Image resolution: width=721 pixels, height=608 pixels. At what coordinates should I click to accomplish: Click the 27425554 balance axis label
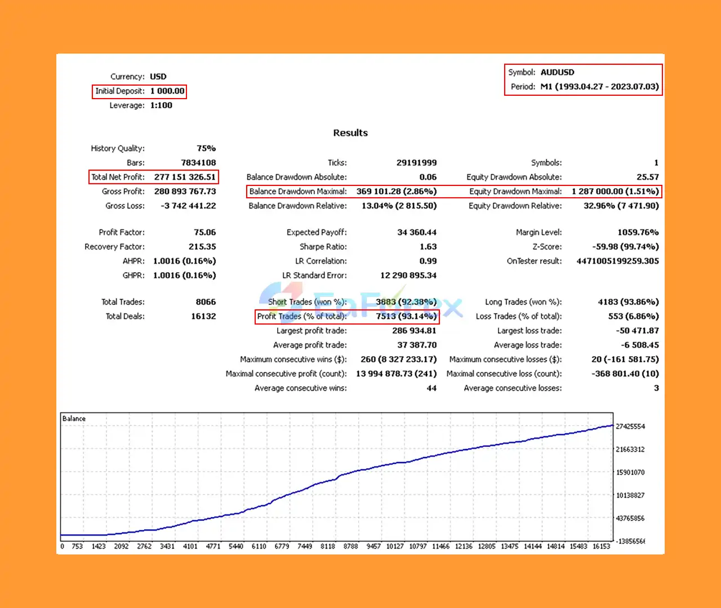click(x=630, y=427)
